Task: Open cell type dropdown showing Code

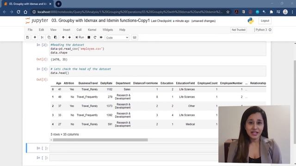Action: click(117, 38)
